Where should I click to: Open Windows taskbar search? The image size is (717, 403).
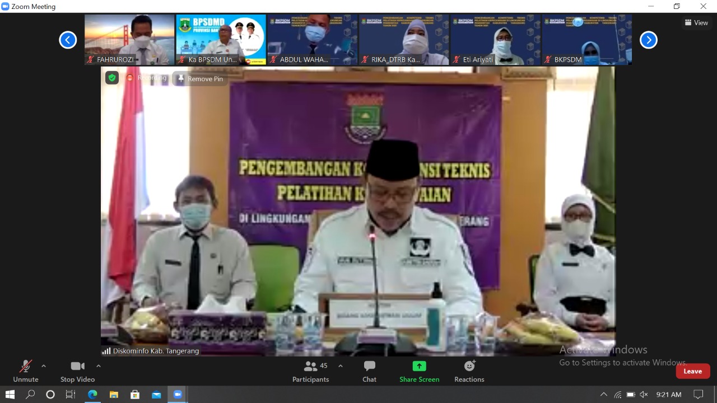[x=30, y=395]
